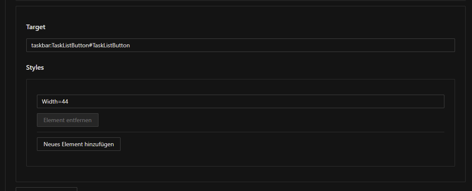Select the Target heading label
Viewport: 472px width, 191px height.
pyautogui.click(x=36, y=27)
